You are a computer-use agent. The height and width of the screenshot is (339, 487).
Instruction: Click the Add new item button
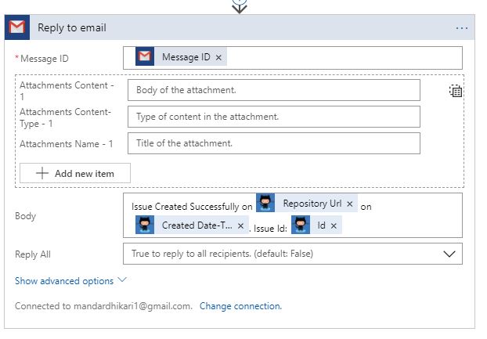click(75, 173)
